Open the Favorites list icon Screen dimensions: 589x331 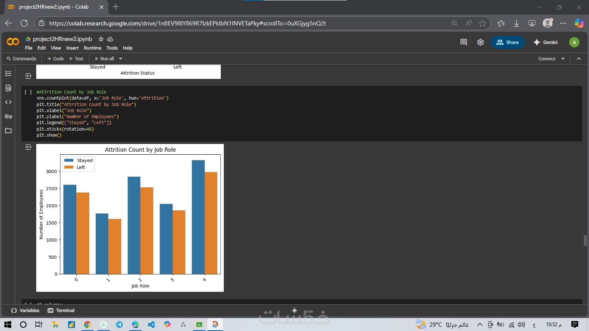tap(501, 23)
